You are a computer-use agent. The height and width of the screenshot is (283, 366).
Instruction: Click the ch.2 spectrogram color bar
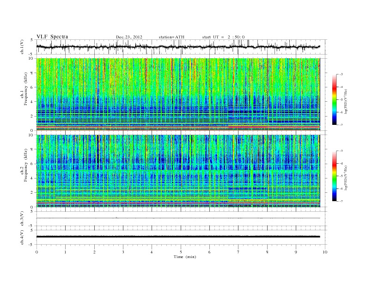click(x=334, y=176)
